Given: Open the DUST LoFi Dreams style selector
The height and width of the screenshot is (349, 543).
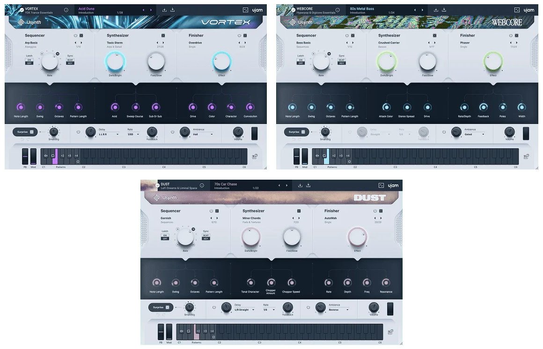Looking at the screenshot, I should (x=179, y=186).
